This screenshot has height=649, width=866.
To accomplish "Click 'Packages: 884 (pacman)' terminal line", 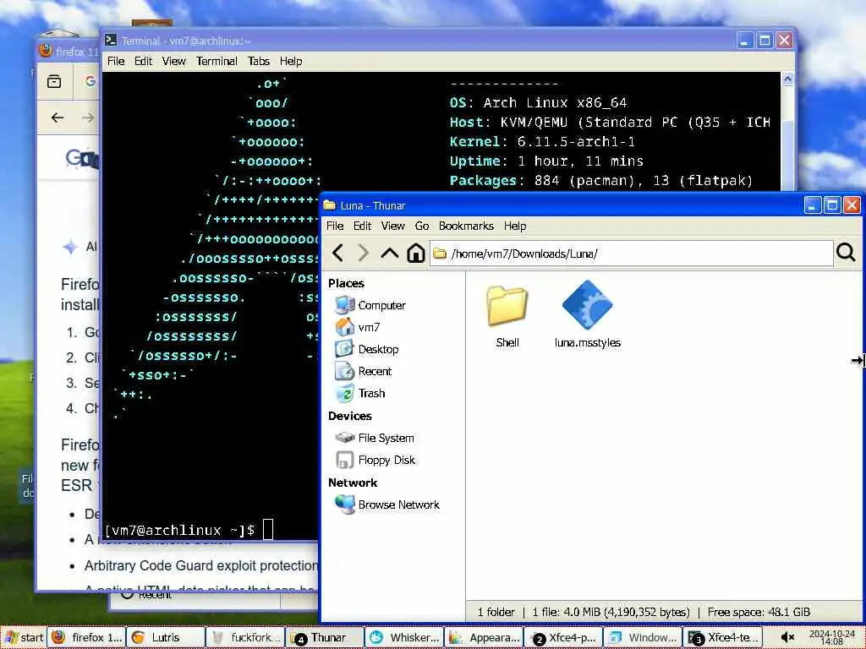I will [x=601, y=181].
